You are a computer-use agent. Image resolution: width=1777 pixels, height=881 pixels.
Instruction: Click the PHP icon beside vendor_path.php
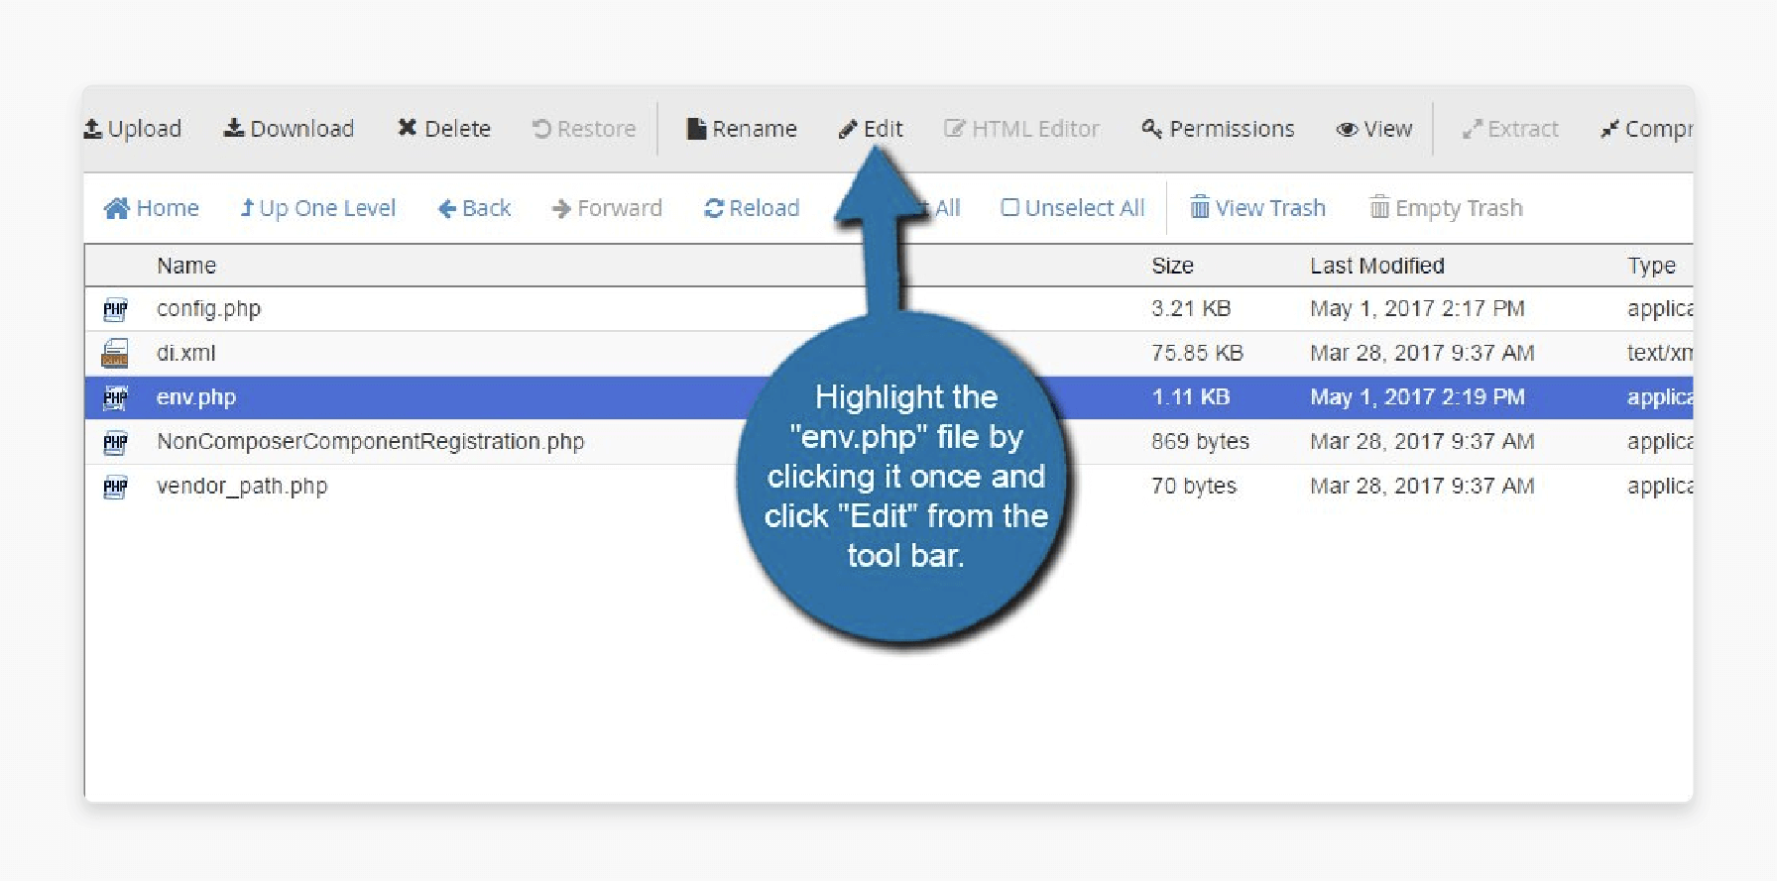[115, 487]
